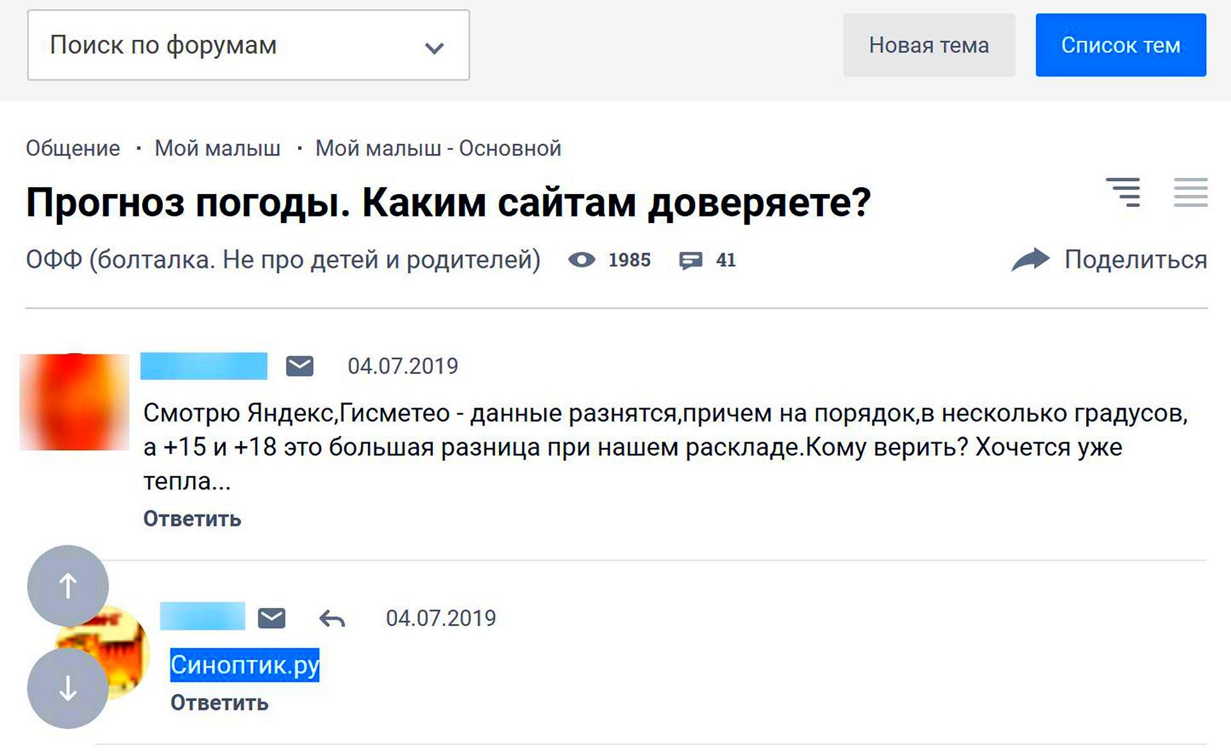Click the share arrow icon

[1030, 260]
